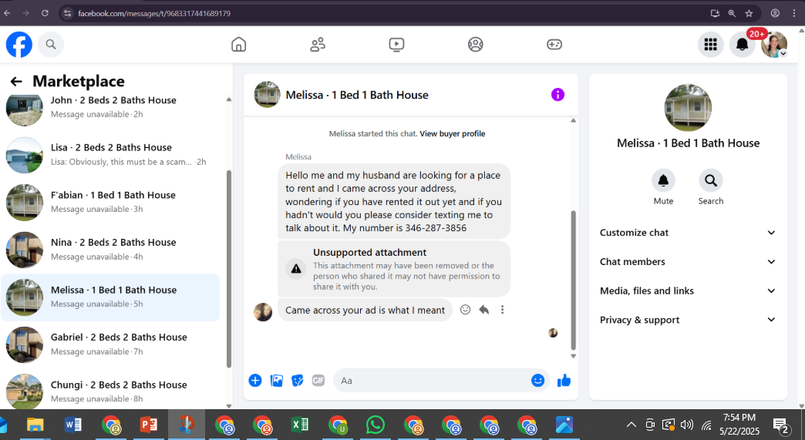The width and height of the screenshot is (805, 440).
Task: Open the notification center in the taskbar
Action: coord(781,425)
